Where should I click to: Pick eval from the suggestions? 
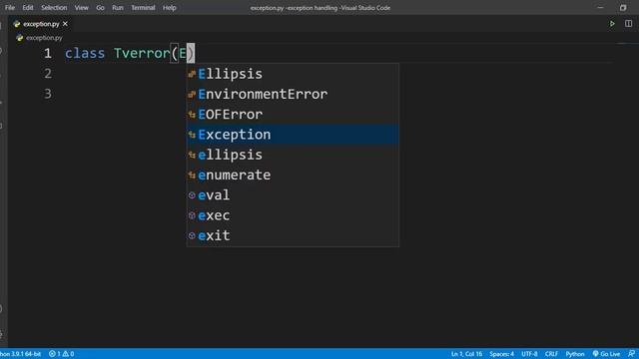click(x=293, y=195)
